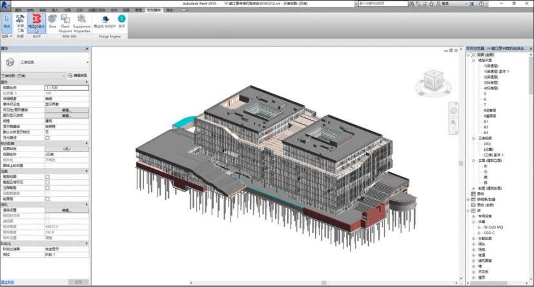
Task: Click the Sheets (全部) node icon
Action: (x=473, y=204)
